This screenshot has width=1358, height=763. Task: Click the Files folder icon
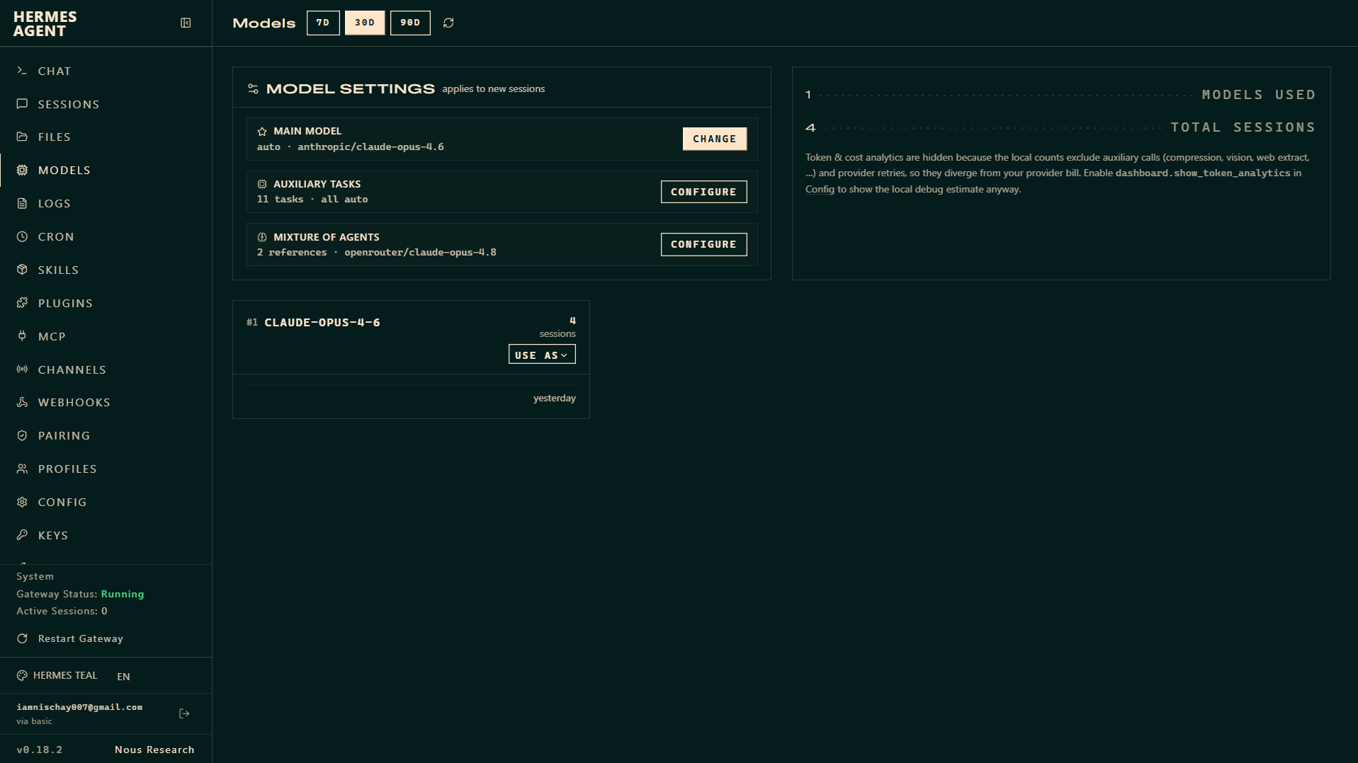pyautogui.click(x=22, y=137)
